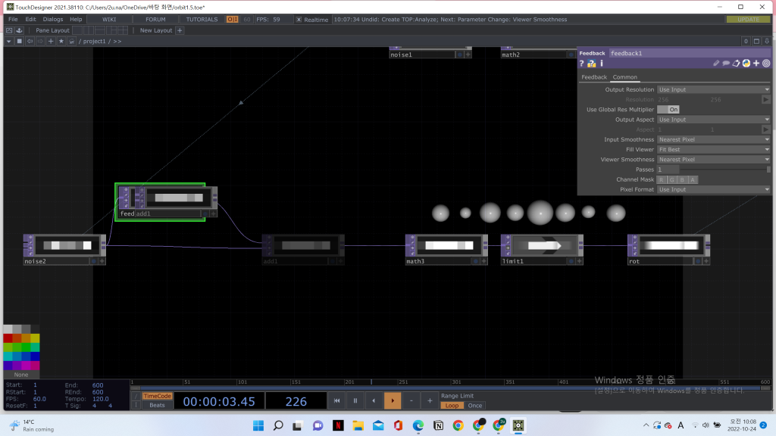Open Microsoft Edge from the taskbar
This screenshot has width=776, height=436.
point(418,425)
